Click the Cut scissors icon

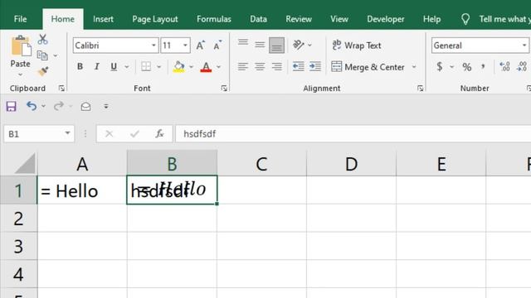[42, 39]
